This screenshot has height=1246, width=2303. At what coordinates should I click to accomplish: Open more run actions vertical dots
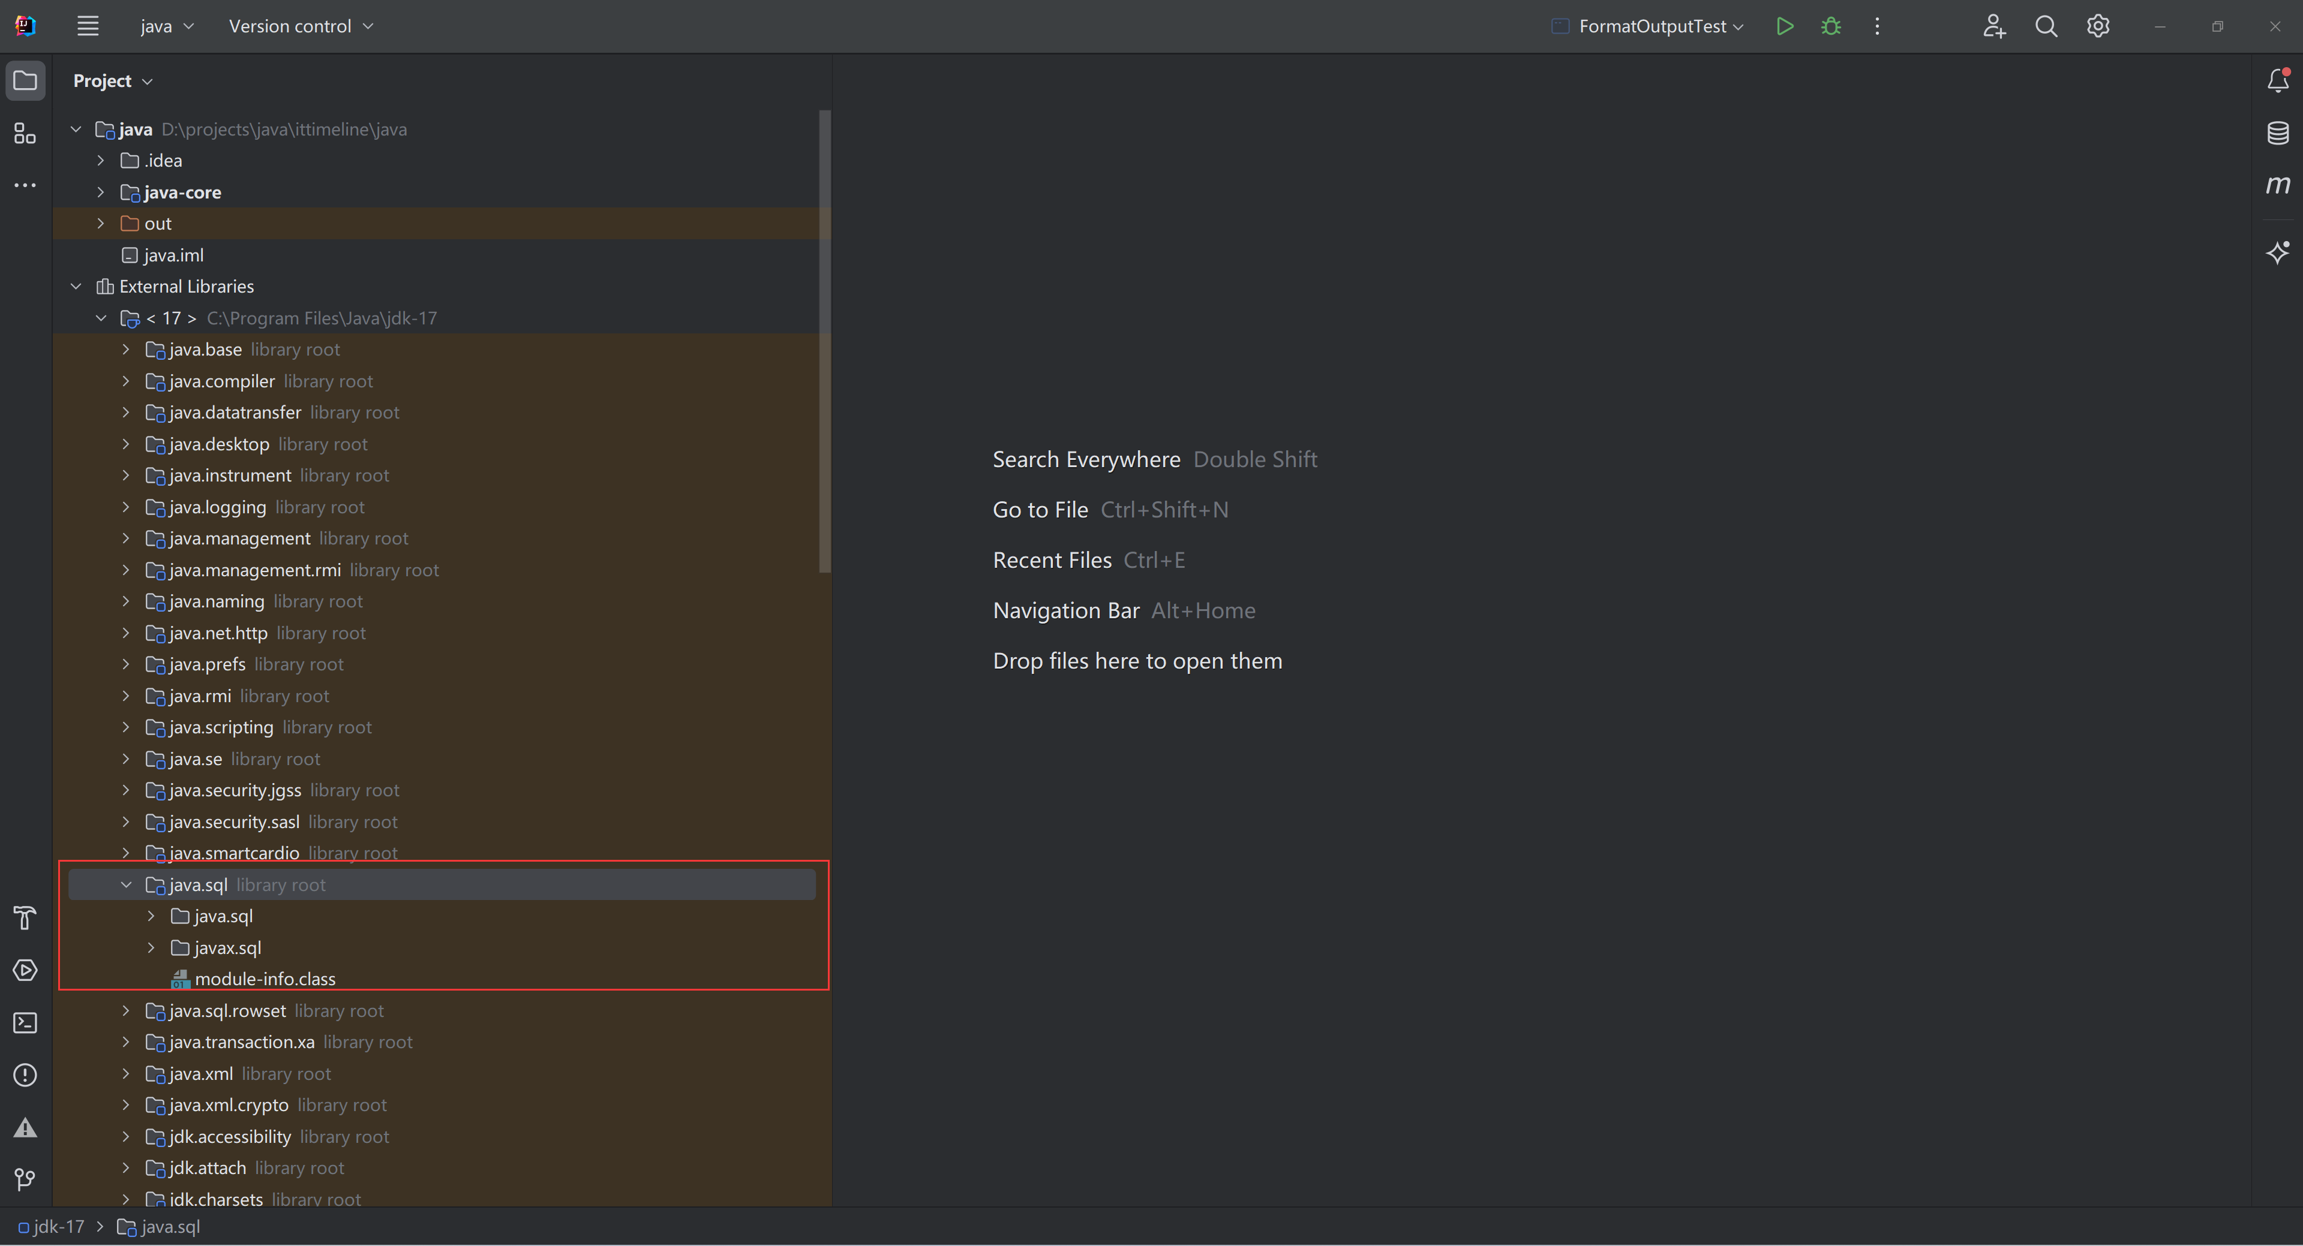click(1876, 26)
